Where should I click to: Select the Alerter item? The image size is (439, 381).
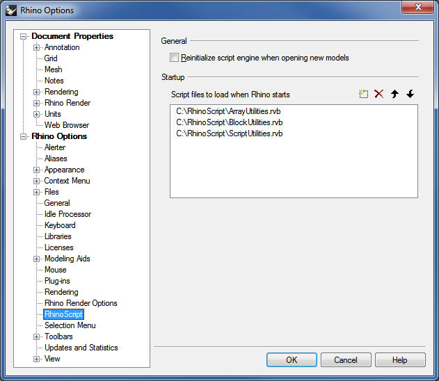(x=55, y=147)
